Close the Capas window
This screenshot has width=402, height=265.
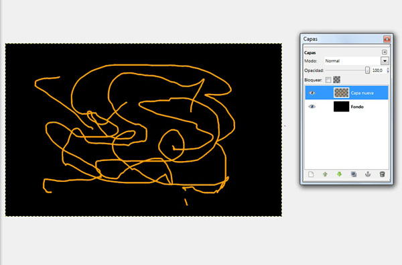point(387,39)
